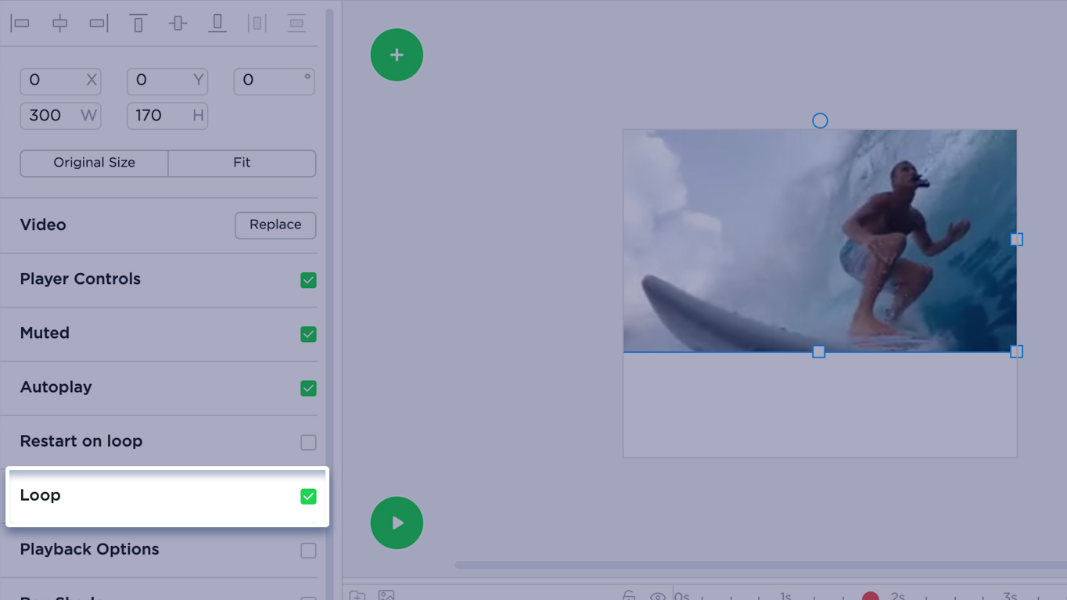Distribute elements vertically
Viewport: 1067px width, 600px height.
pos(296,23)
